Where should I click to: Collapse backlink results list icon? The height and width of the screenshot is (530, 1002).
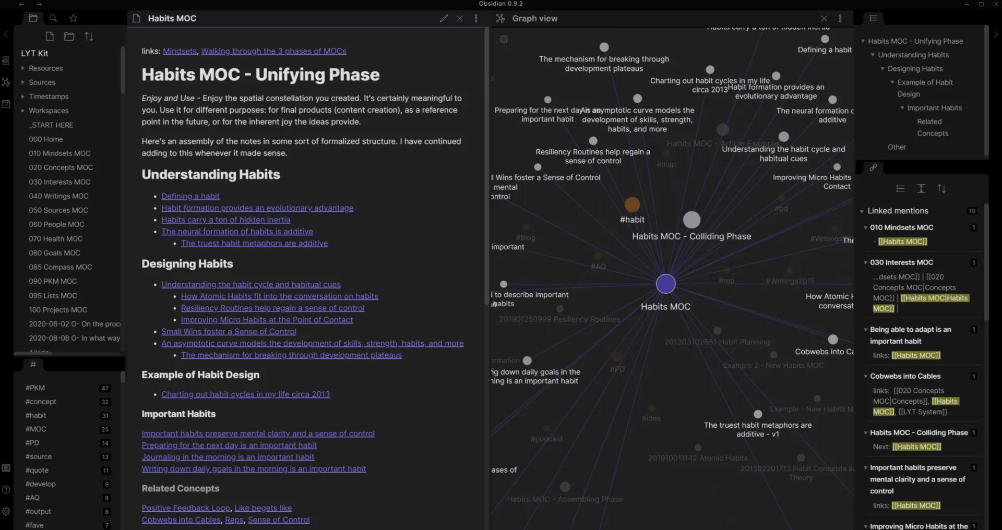(900, 189)
